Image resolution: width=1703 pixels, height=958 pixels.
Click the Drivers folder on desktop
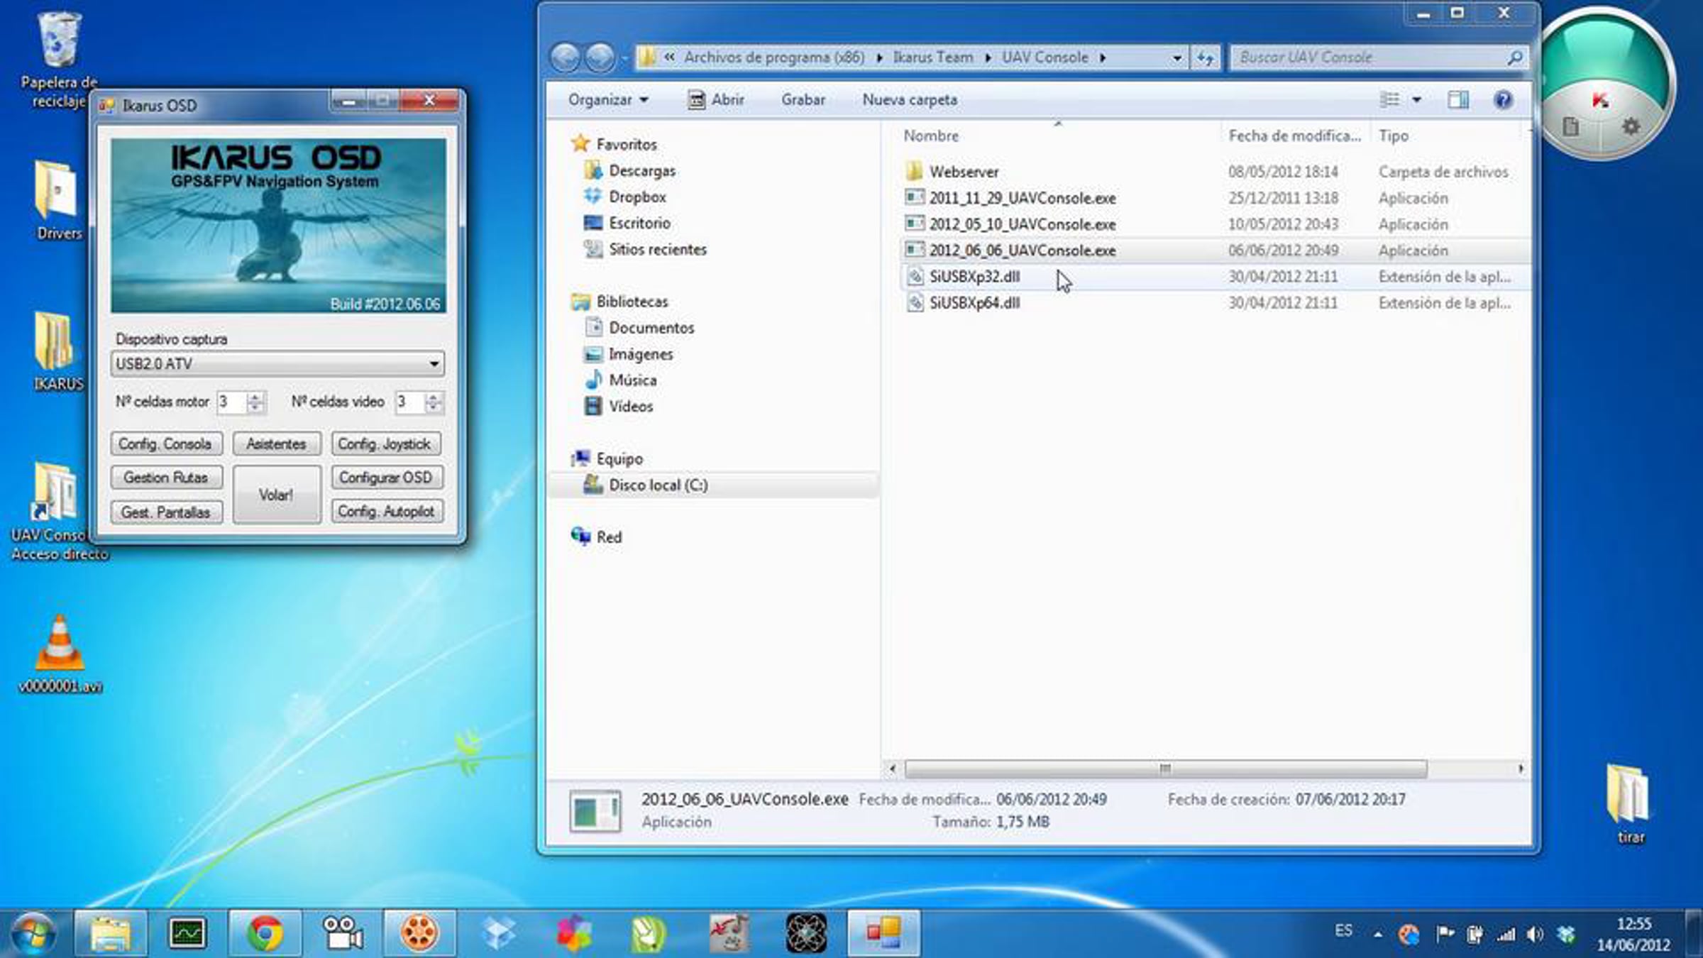[x=59, y=201]
